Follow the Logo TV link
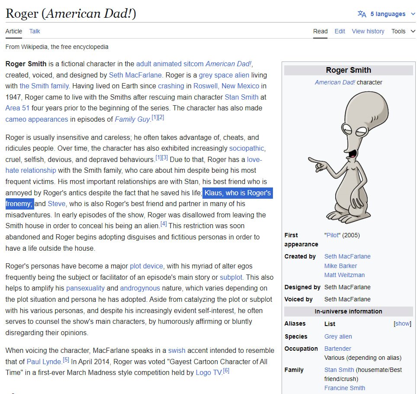The width and height of the screenshot is (417, 394). (x=209, y=372)
